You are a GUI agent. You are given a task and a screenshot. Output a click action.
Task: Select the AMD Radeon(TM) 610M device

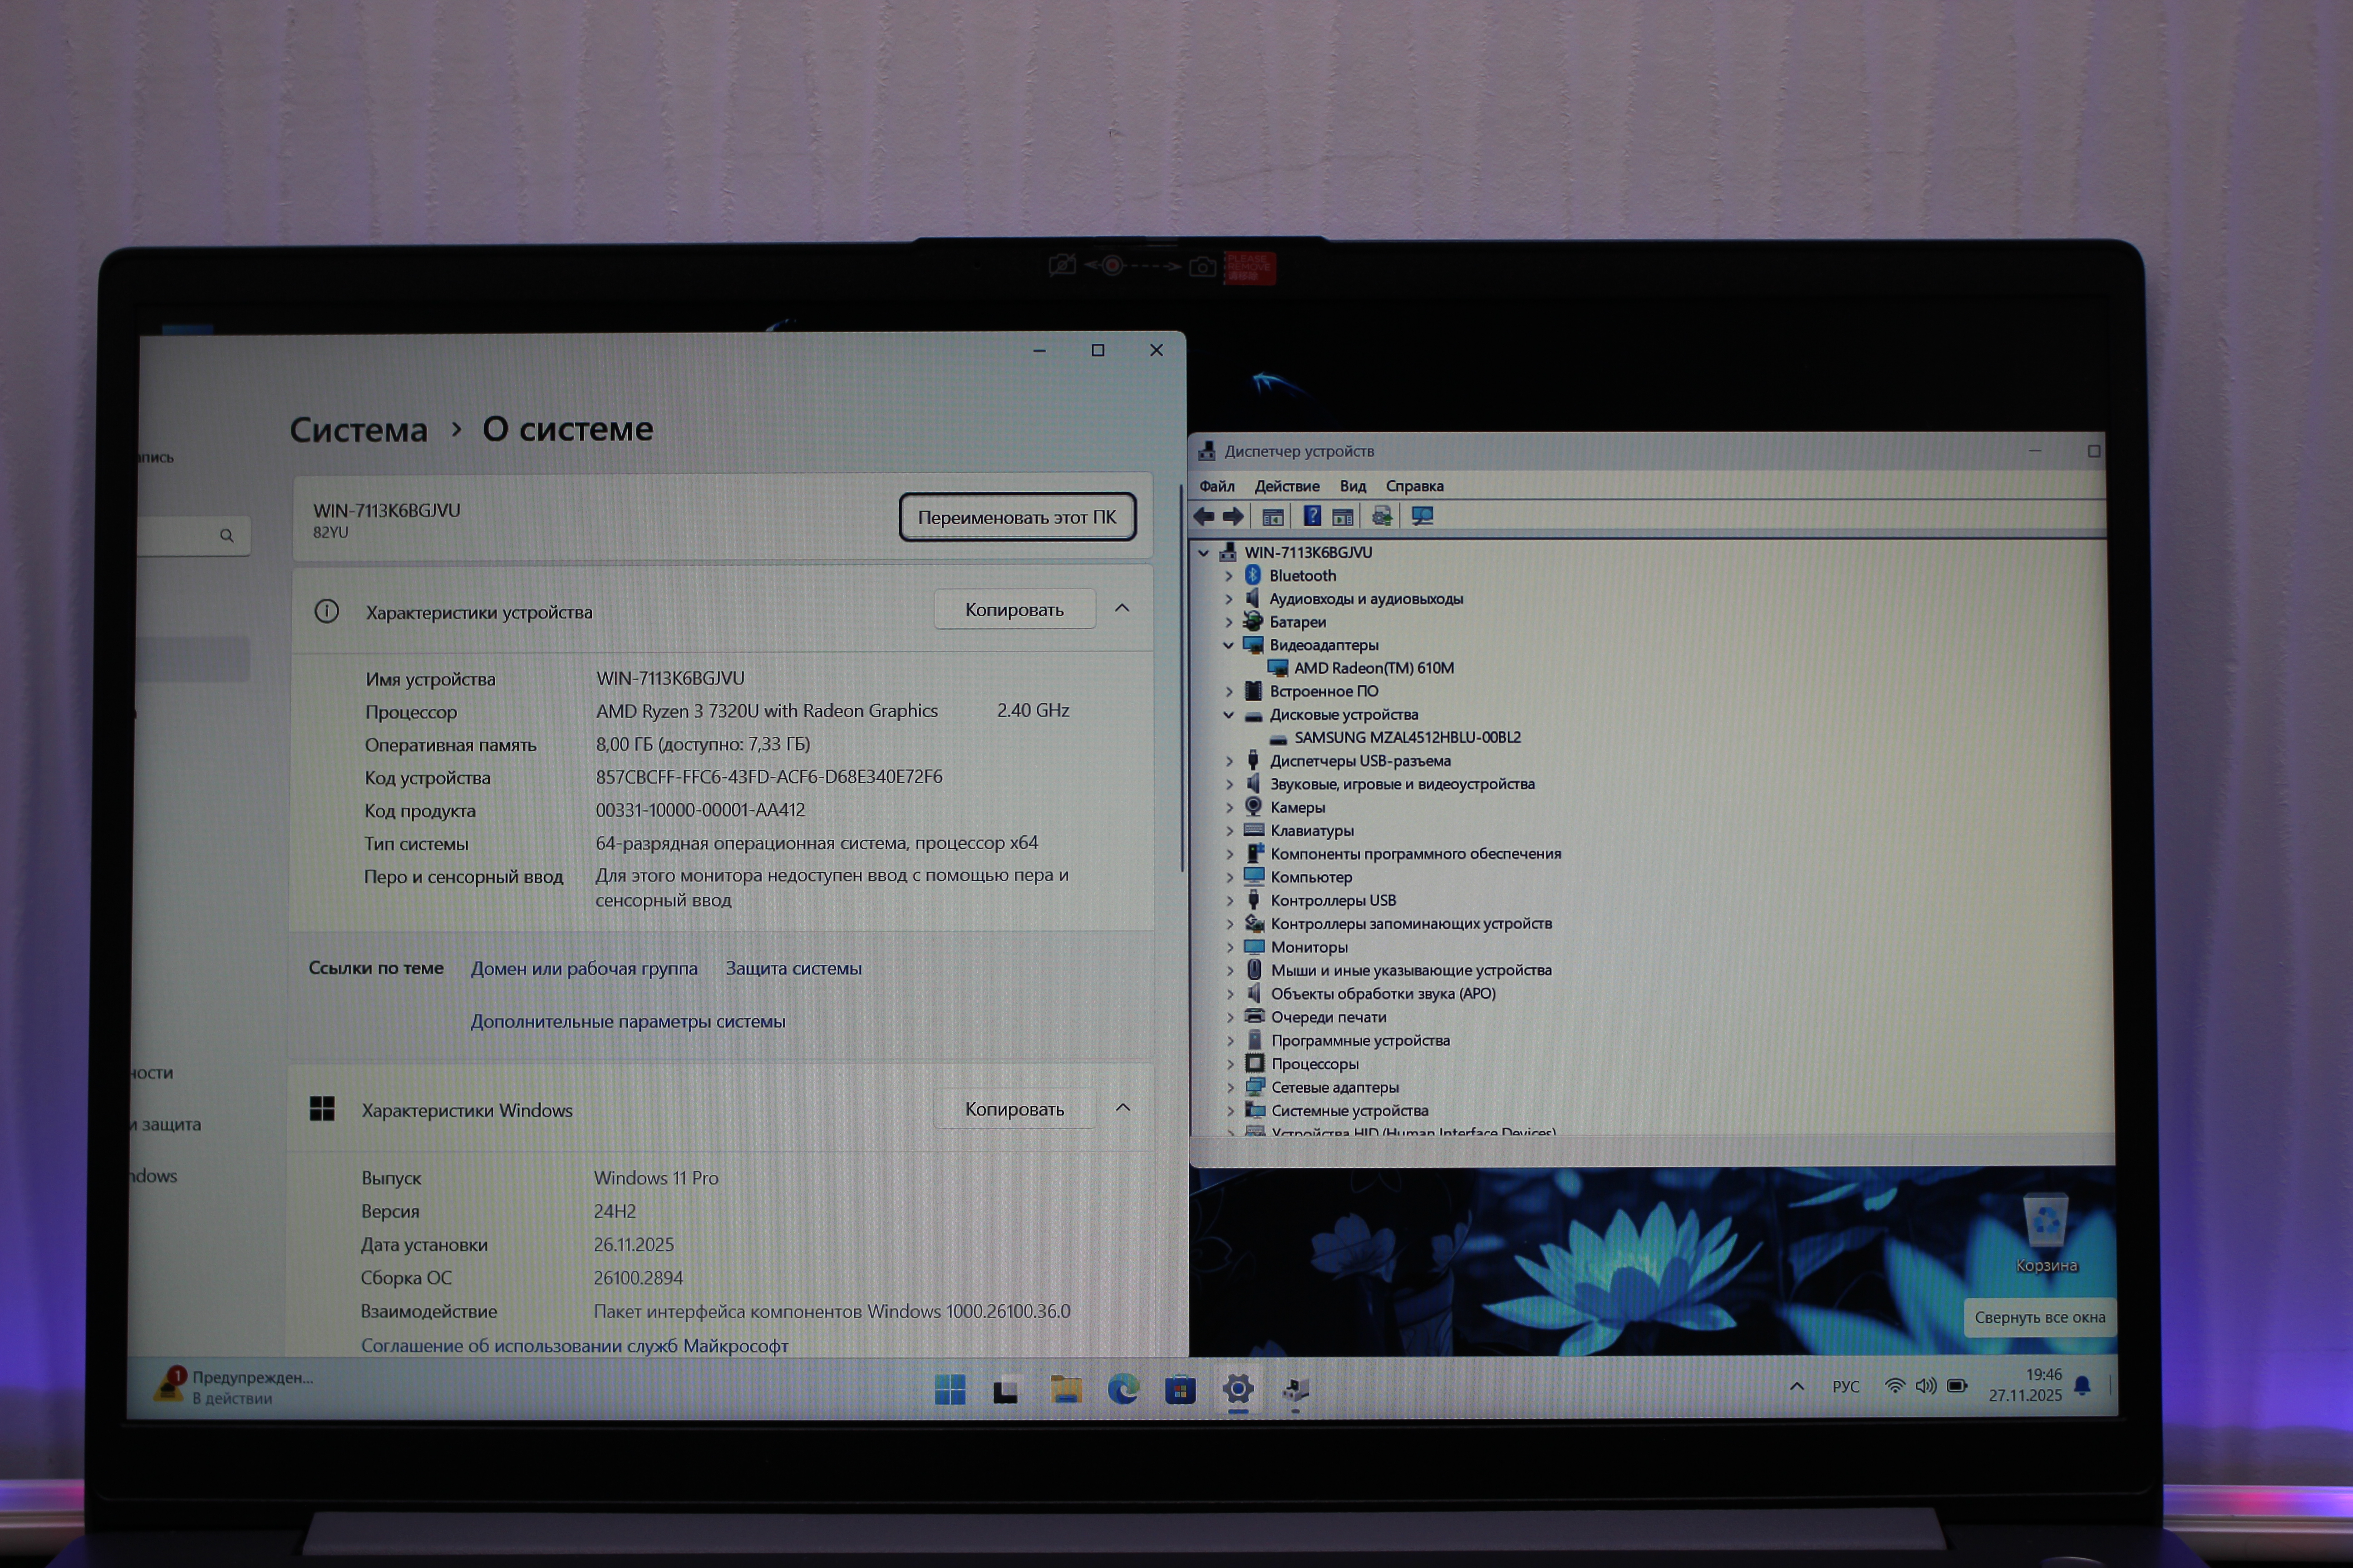[1373, 668]
